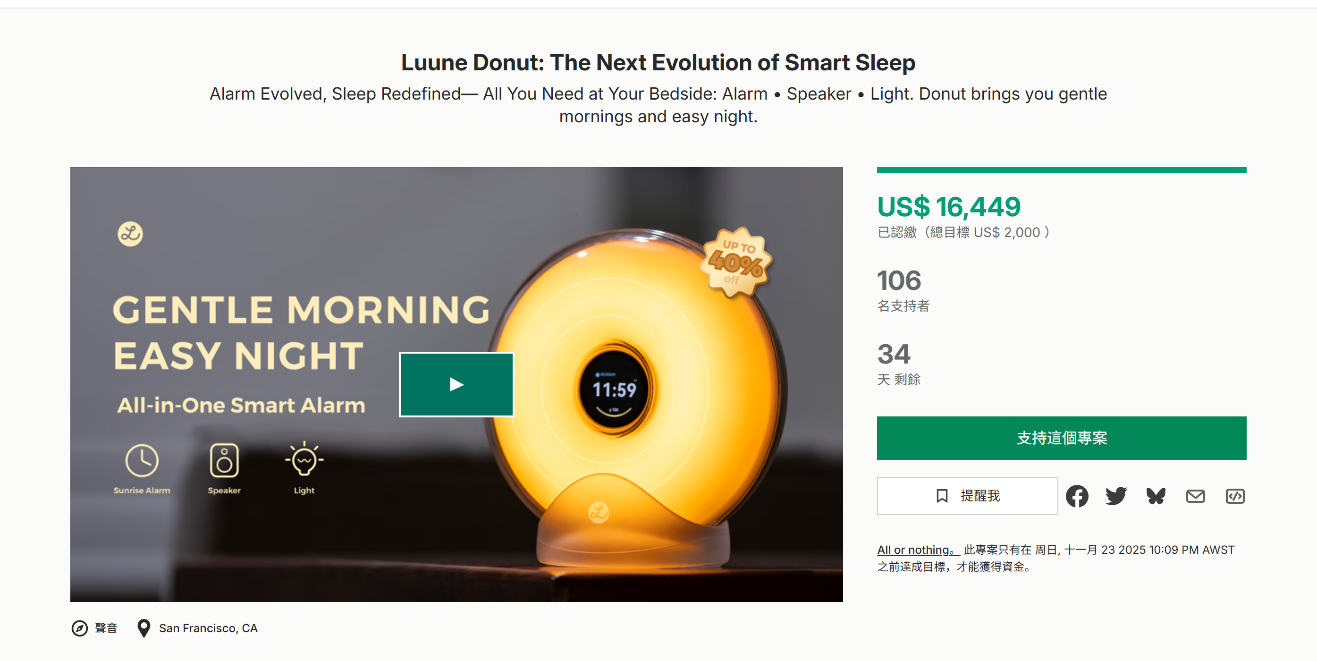Viewport: 1317px width, 661px height.
Task: Share the campaign via email envelope icon
Action: click(1195, 495)
